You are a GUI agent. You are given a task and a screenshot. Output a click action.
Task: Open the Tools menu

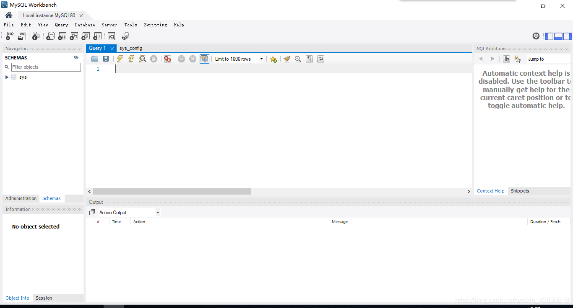tap(130, 25)
